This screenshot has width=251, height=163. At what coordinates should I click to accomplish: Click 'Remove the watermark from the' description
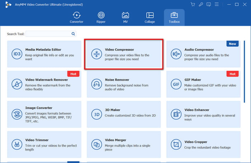point(48,87)
